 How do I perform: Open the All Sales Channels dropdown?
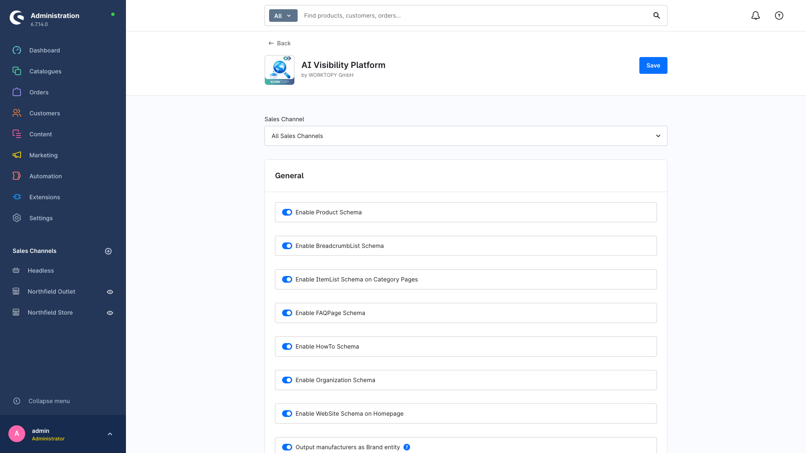(466, 136)
